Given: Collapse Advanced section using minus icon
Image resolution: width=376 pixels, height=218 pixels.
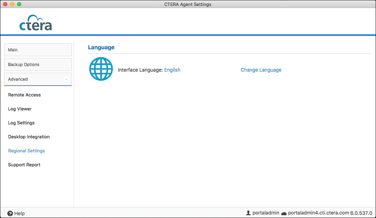Looking at the screenshot, I should coord(66,79).
